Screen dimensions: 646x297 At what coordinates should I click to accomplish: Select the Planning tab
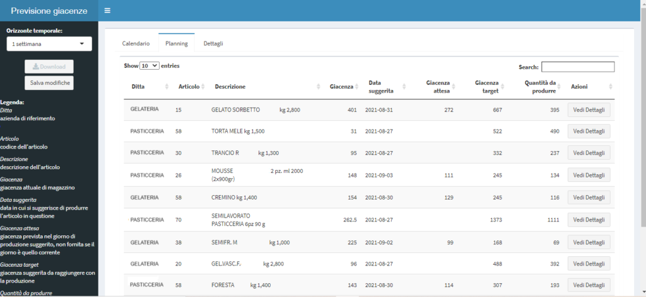pos(177,43)
